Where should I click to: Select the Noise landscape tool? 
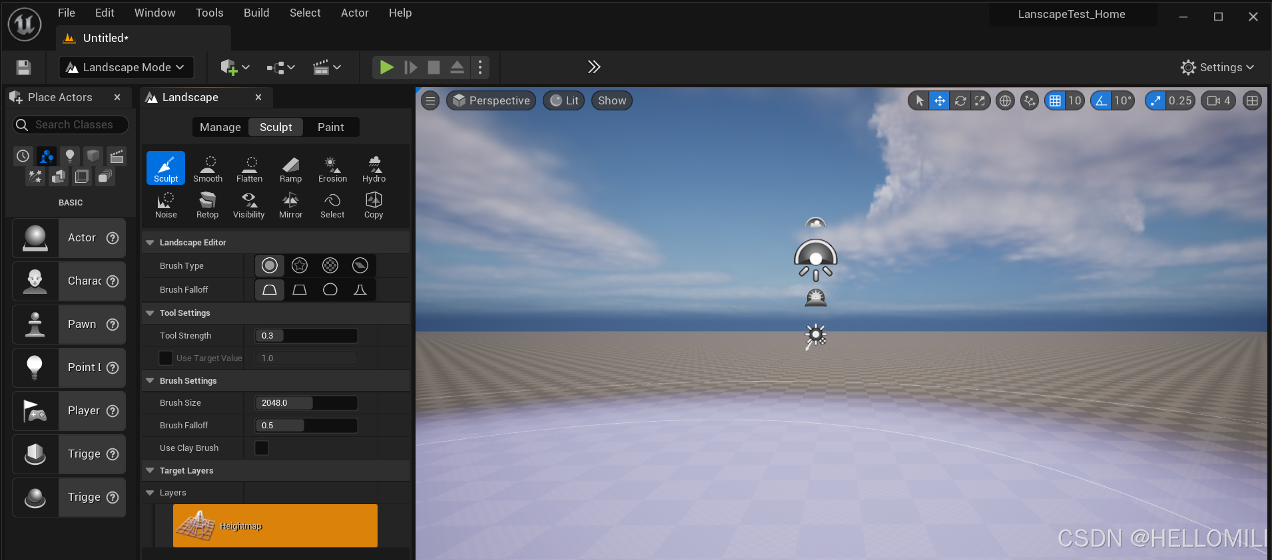pyautogui.click(x=166, y=205)
